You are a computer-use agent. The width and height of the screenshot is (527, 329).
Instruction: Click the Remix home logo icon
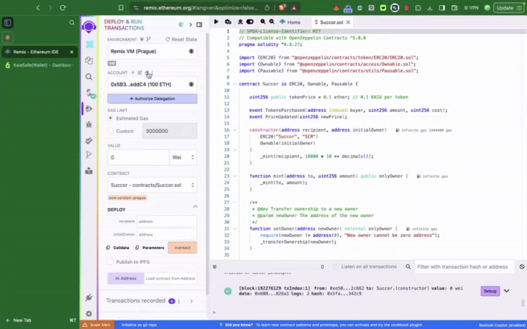point(89,26)
